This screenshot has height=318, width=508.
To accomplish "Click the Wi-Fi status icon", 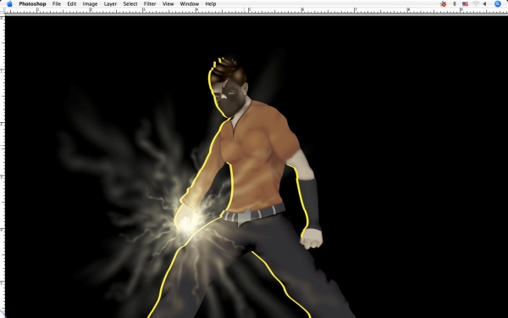I will (476, 4).
